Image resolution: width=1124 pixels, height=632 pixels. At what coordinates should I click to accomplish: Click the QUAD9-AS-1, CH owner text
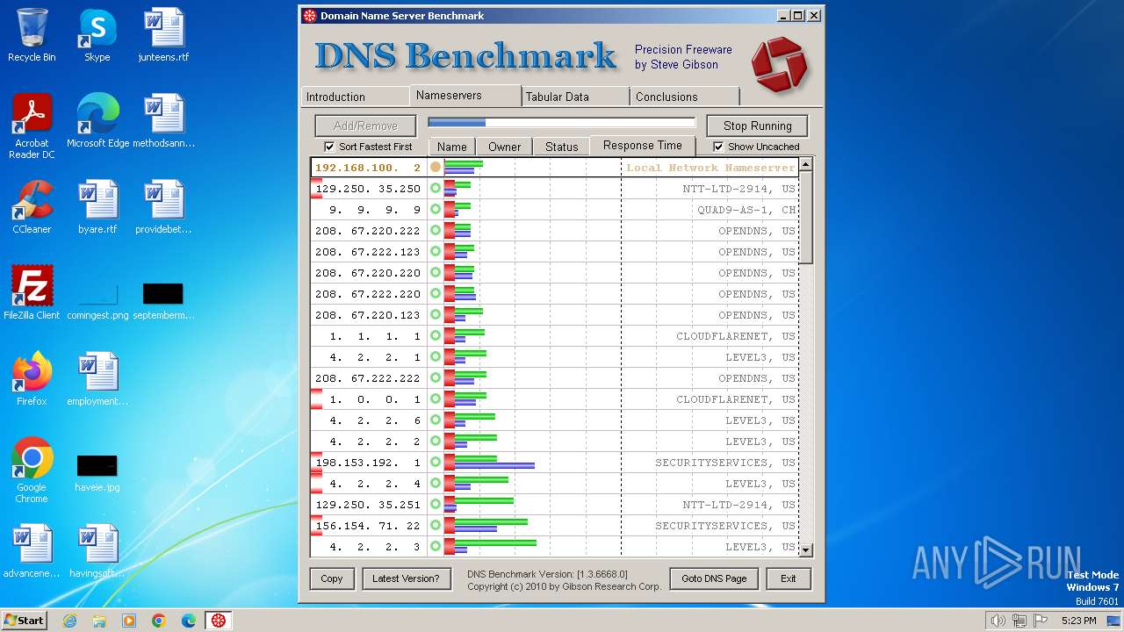tap(746, 210)
